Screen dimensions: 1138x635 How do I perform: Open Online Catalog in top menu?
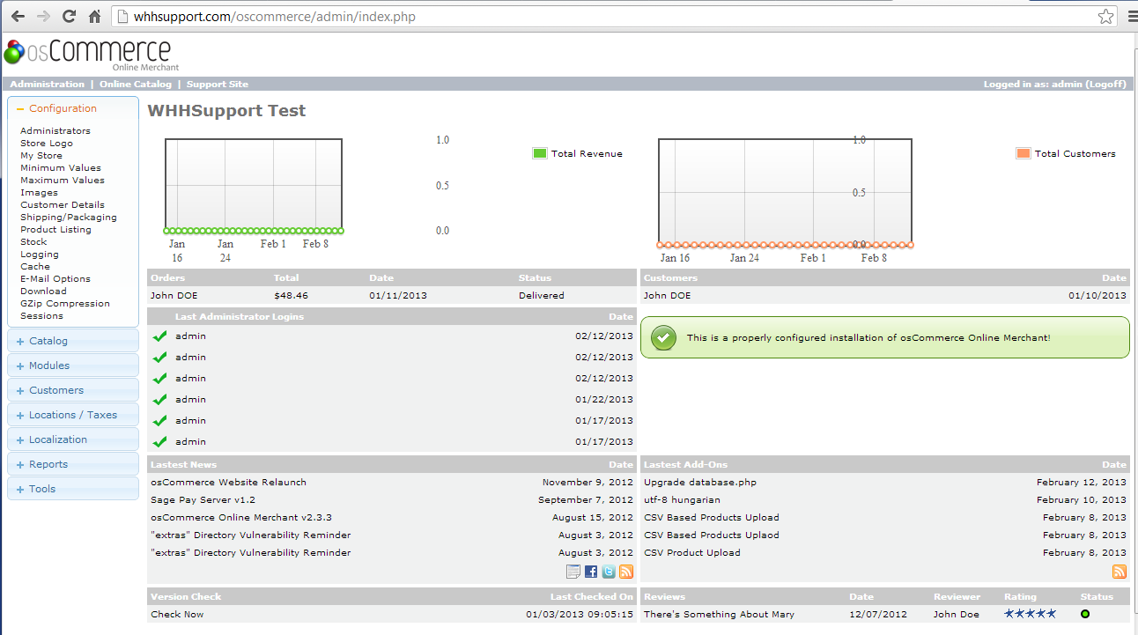pyautogui.click(x=135, y=85)
